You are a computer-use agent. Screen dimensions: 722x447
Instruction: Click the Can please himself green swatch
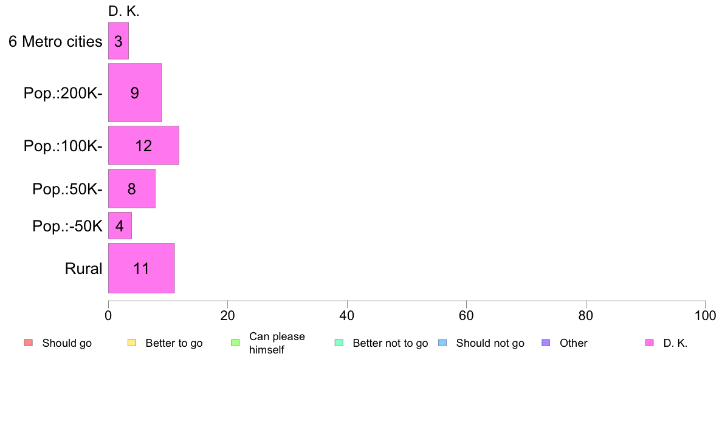click(235, 343)
